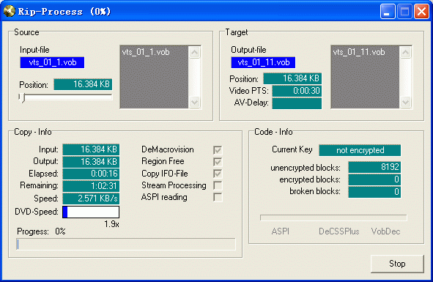Click the overall Progress bar

pyautogui.click(x=126, y=244)
